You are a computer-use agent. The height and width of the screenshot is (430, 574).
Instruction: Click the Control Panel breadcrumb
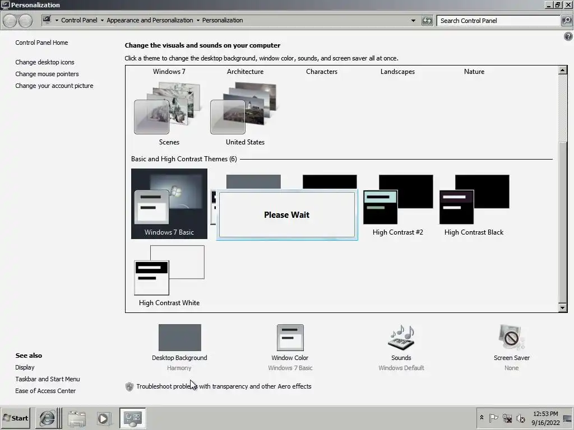[79, 20]
